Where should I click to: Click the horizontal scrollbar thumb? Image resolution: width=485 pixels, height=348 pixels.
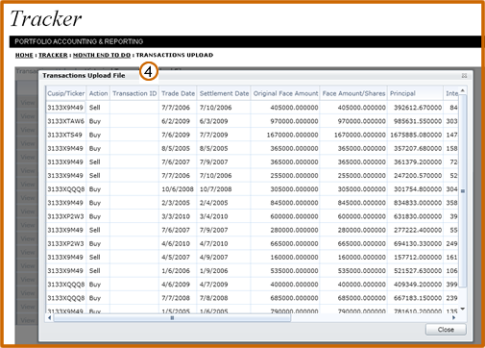click(172, 318)
